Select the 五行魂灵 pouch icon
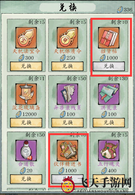This screenshot has height=195, width=135. [109, 150]
